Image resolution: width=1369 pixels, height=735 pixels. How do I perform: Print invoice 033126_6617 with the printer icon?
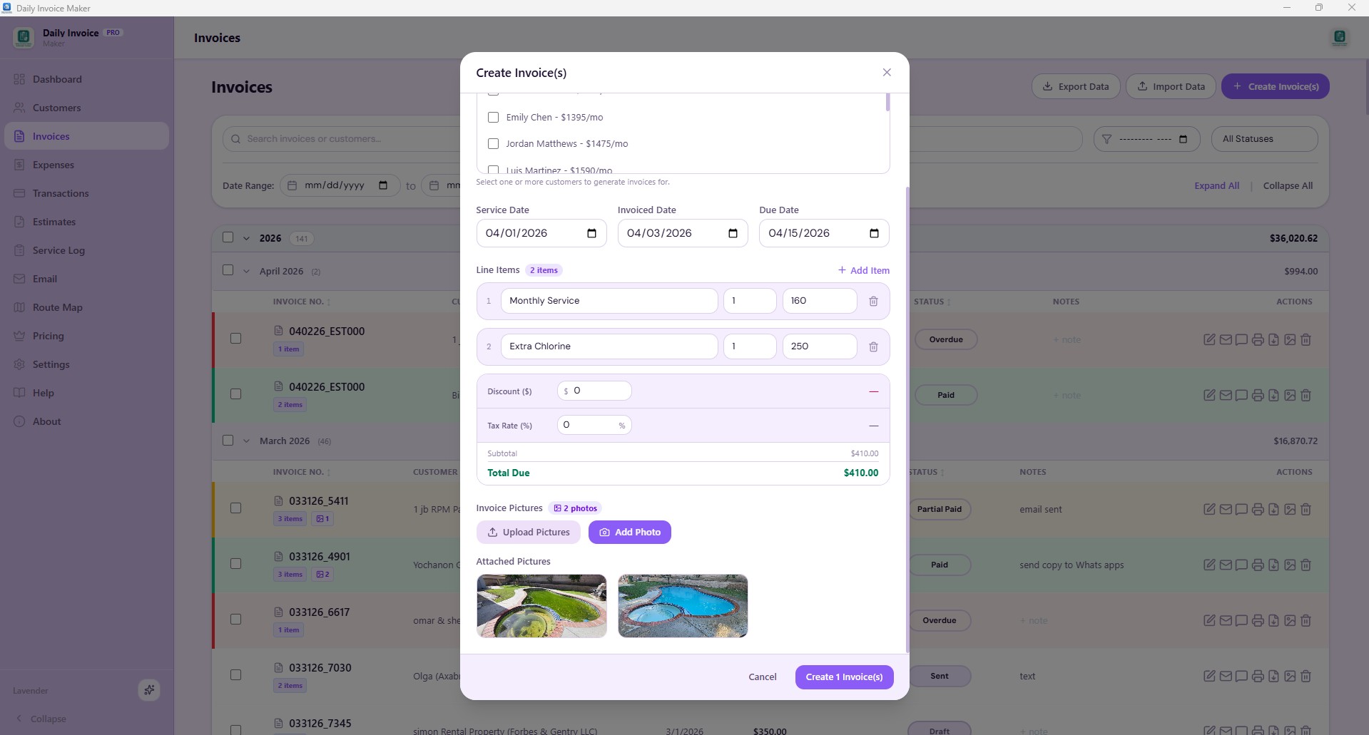(1257, 620)
